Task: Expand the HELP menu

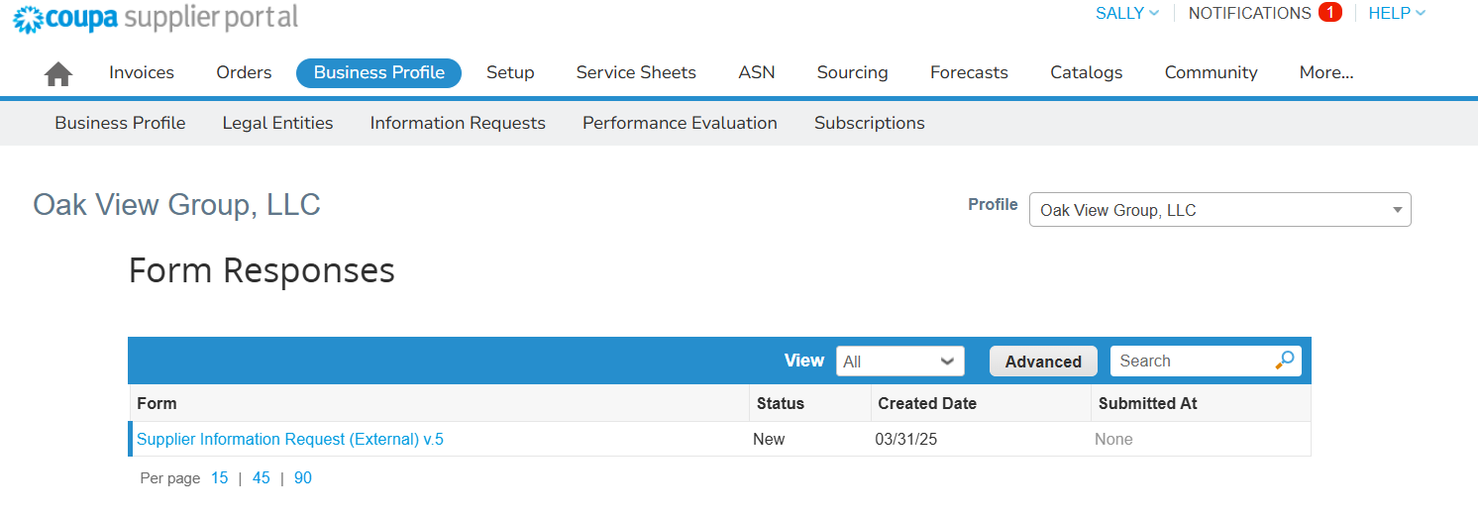Action: 1397,13
